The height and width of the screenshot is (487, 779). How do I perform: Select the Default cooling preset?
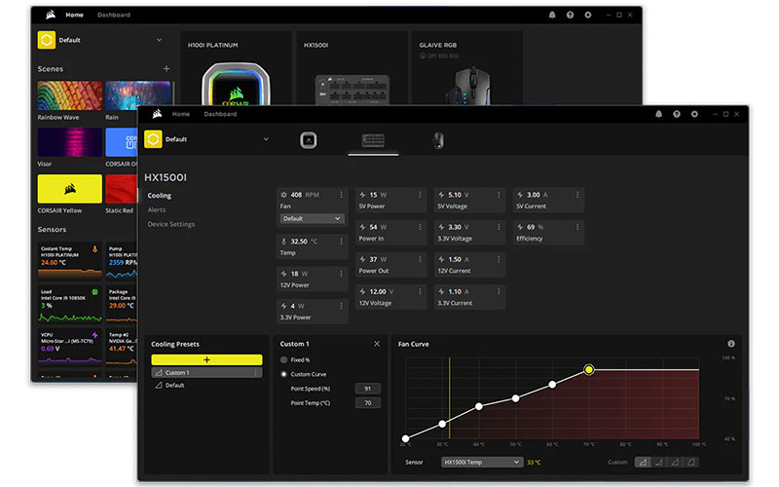pos(175,385)
